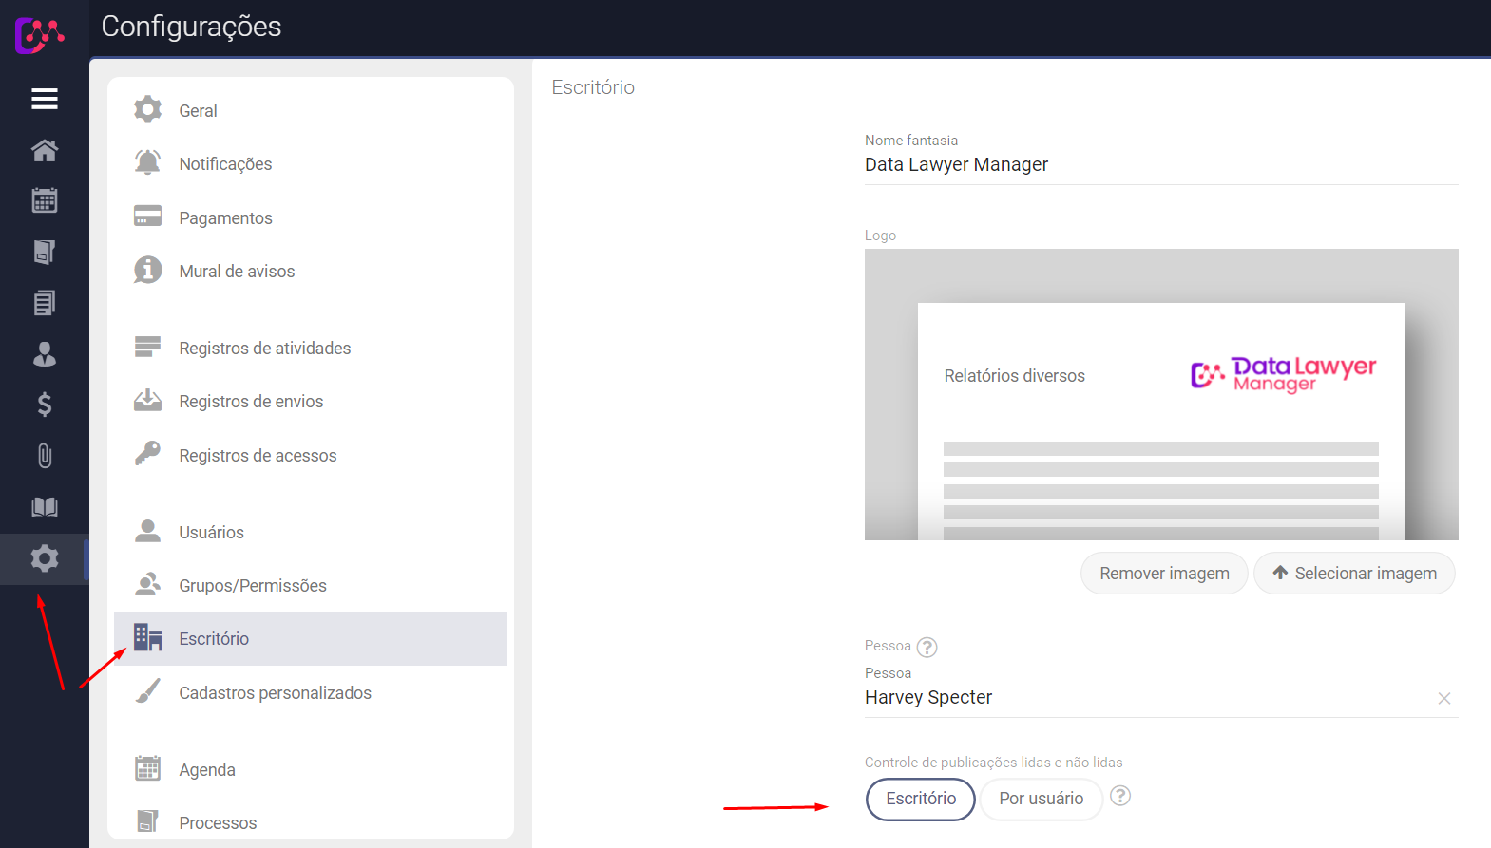Click the settings gear icon in sidebar
The width and height of the screenshot is (1491, 848).
point(45,558)
